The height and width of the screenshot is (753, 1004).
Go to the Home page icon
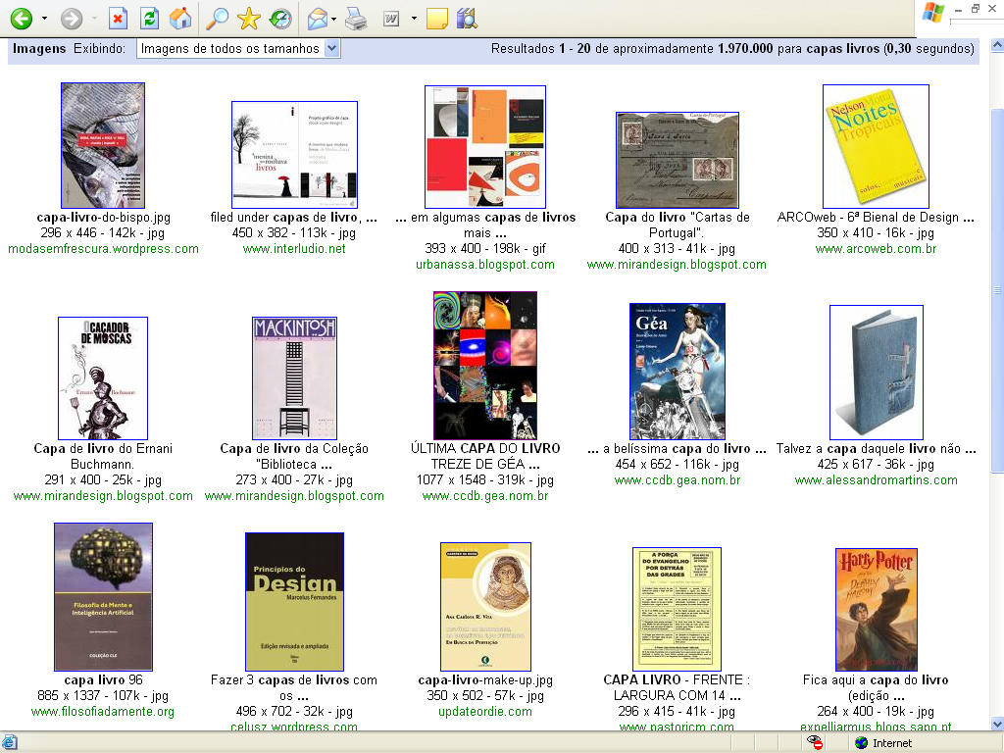pyautogui.click(x=180, y=18)
